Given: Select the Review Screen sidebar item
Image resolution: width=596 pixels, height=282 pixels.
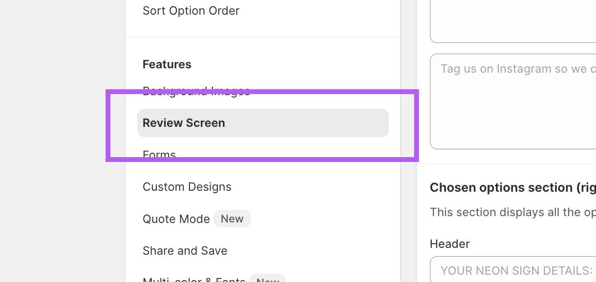Looking at the screenshot, I should click(x=263, y=123).
